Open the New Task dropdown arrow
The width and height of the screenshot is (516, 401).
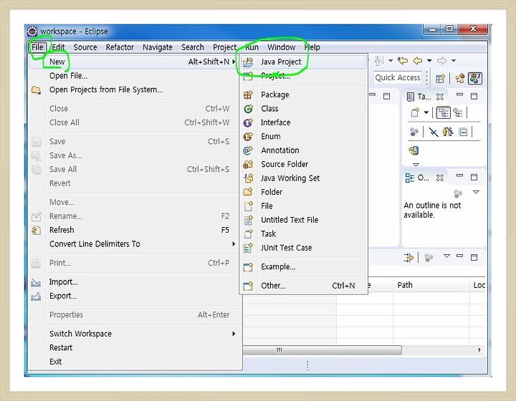tap(426, 112)
